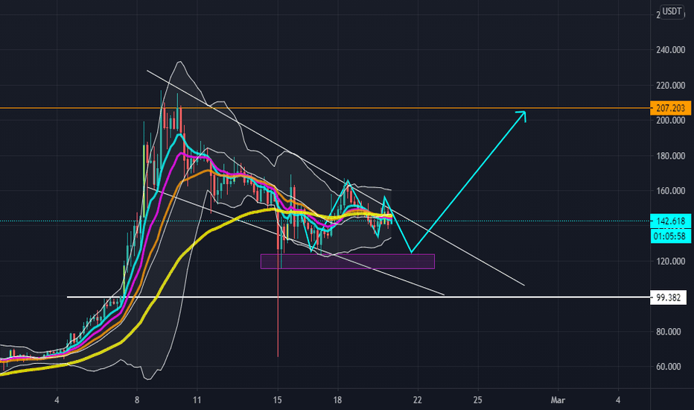Click the 22 date label on time axis
The width and height of the screenshot is (694, 410).
pyautogui.click(x=418, y=400)
